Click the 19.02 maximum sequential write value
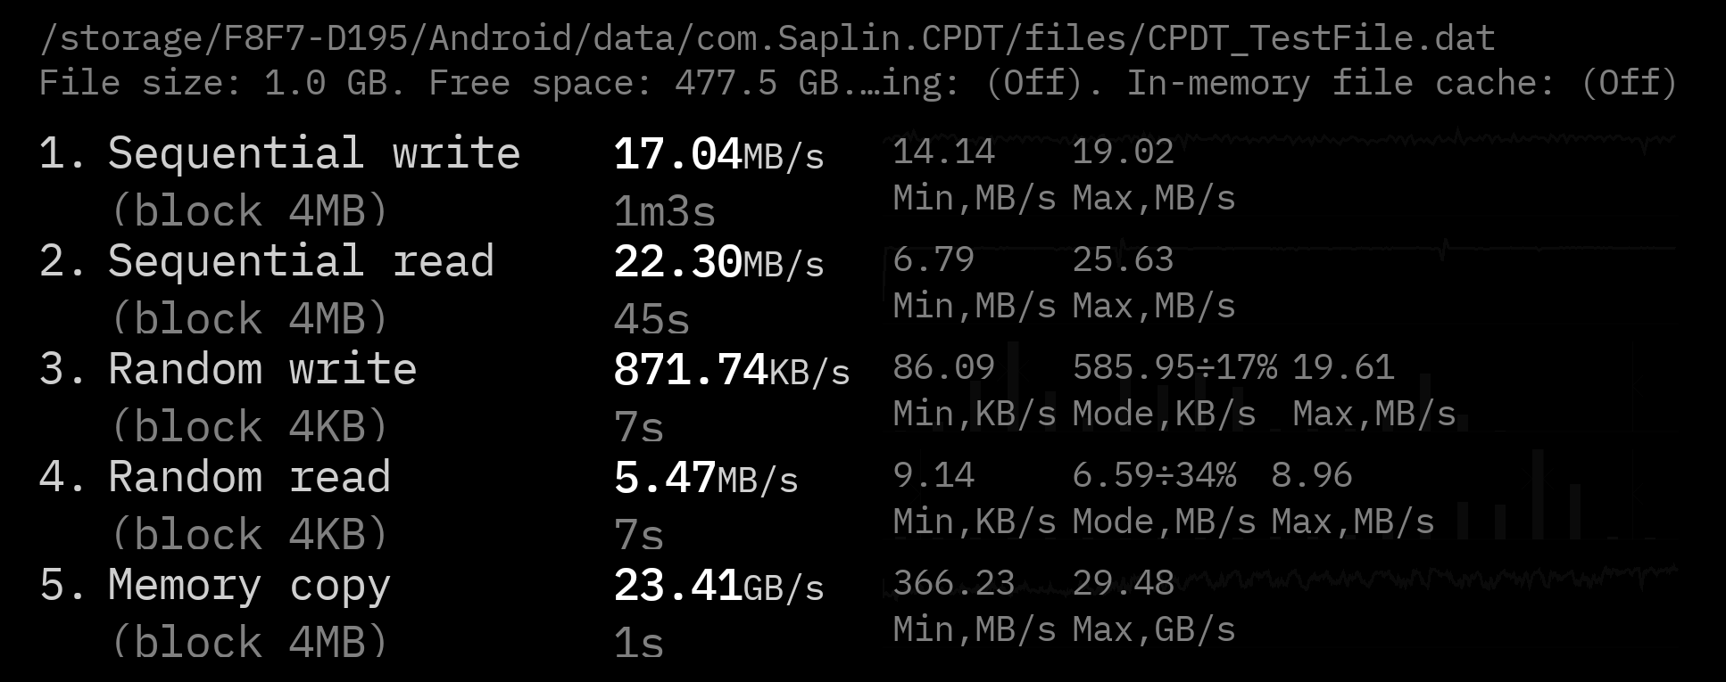1726x682 pixels. pyautogui.click(x=1123, y=152)
